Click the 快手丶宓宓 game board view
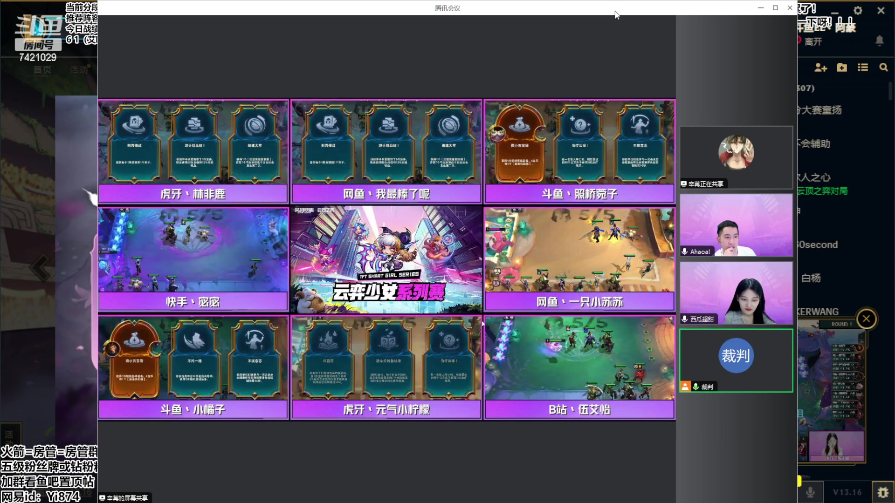The width and height of the screenshot is (895, 503). point(193,250)
